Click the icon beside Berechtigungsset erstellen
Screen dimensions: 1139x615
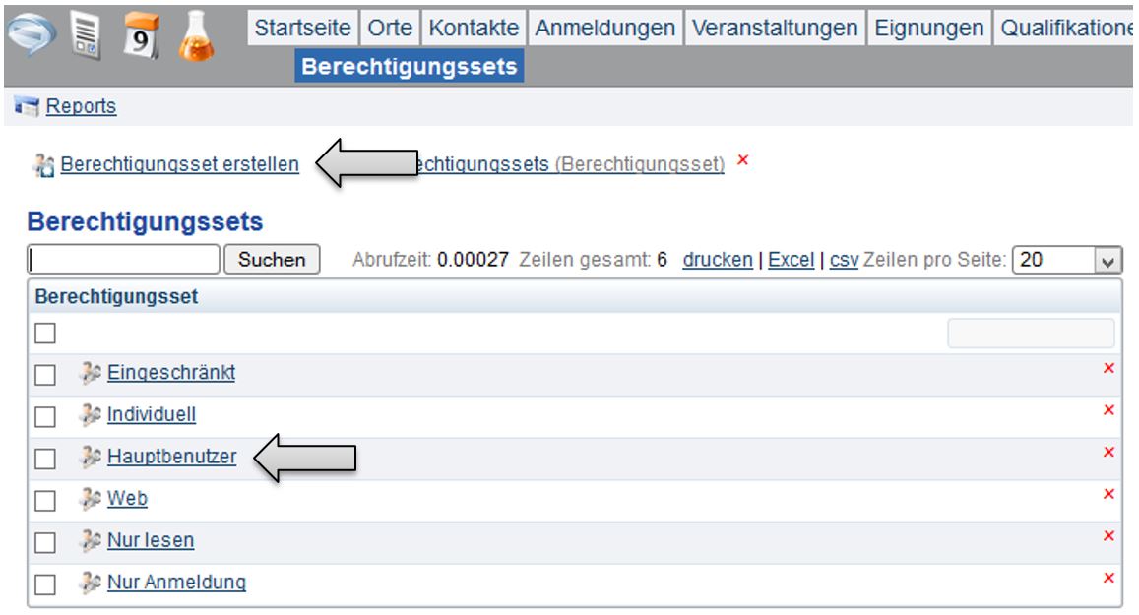point(44,165)
